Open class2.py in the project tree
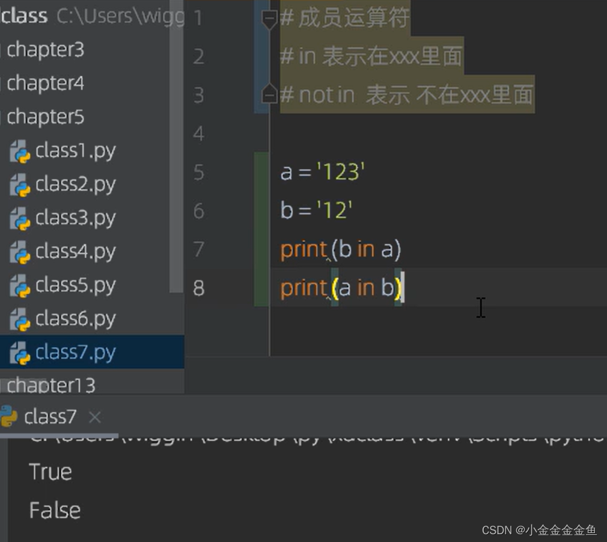 [76, 185]
